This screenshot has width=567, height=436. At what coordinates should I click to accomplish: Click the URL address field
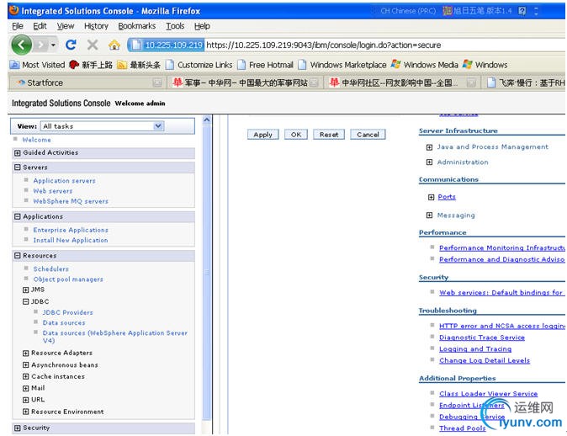(x=384, y=45)
